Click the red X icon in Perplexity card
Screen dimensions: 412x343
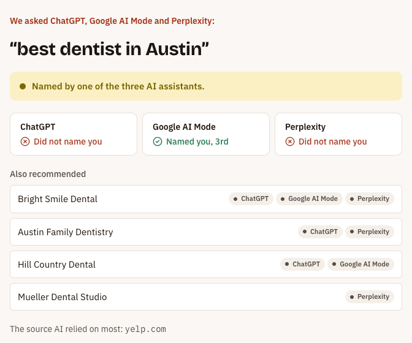pyautogui.click(x=290, y=141)
